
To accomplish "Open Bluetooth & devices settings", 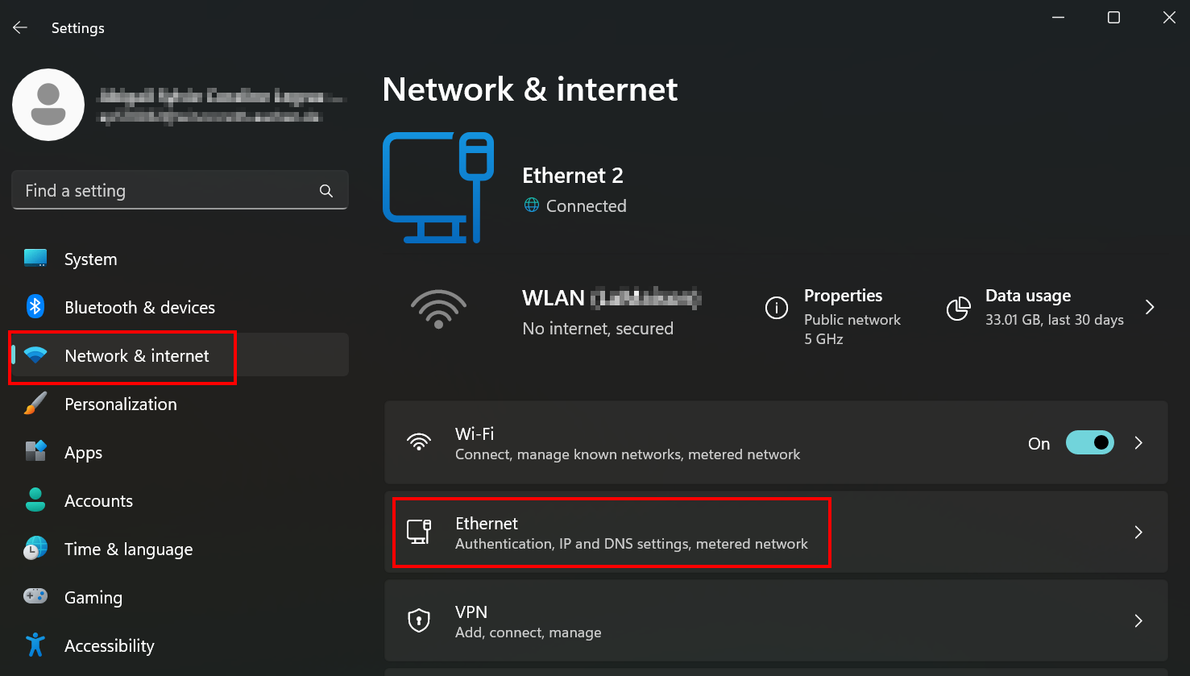I will point(35,307).
